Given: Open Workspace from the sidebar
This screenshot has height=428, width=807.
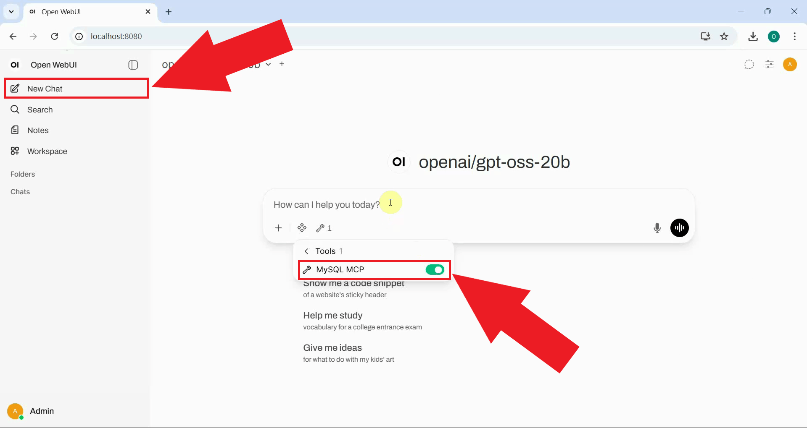Looking at the screenshot, I should pyautogui.click(x=76, y=151).
